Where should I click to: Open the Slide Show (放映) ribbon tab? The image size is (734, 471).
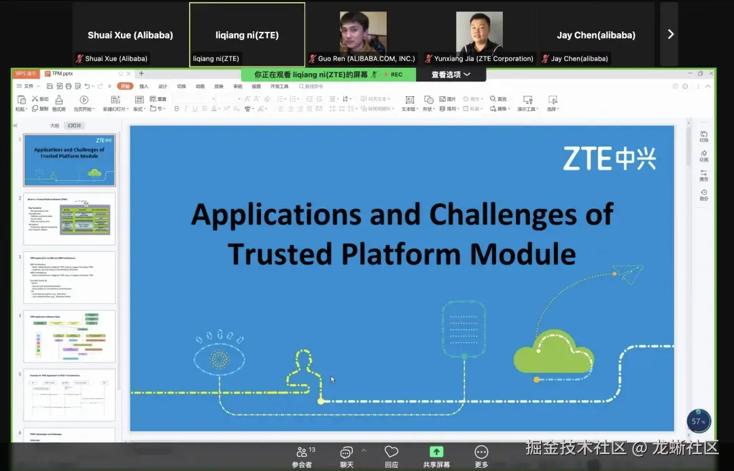pyautogui.click(x=219, y=86)
